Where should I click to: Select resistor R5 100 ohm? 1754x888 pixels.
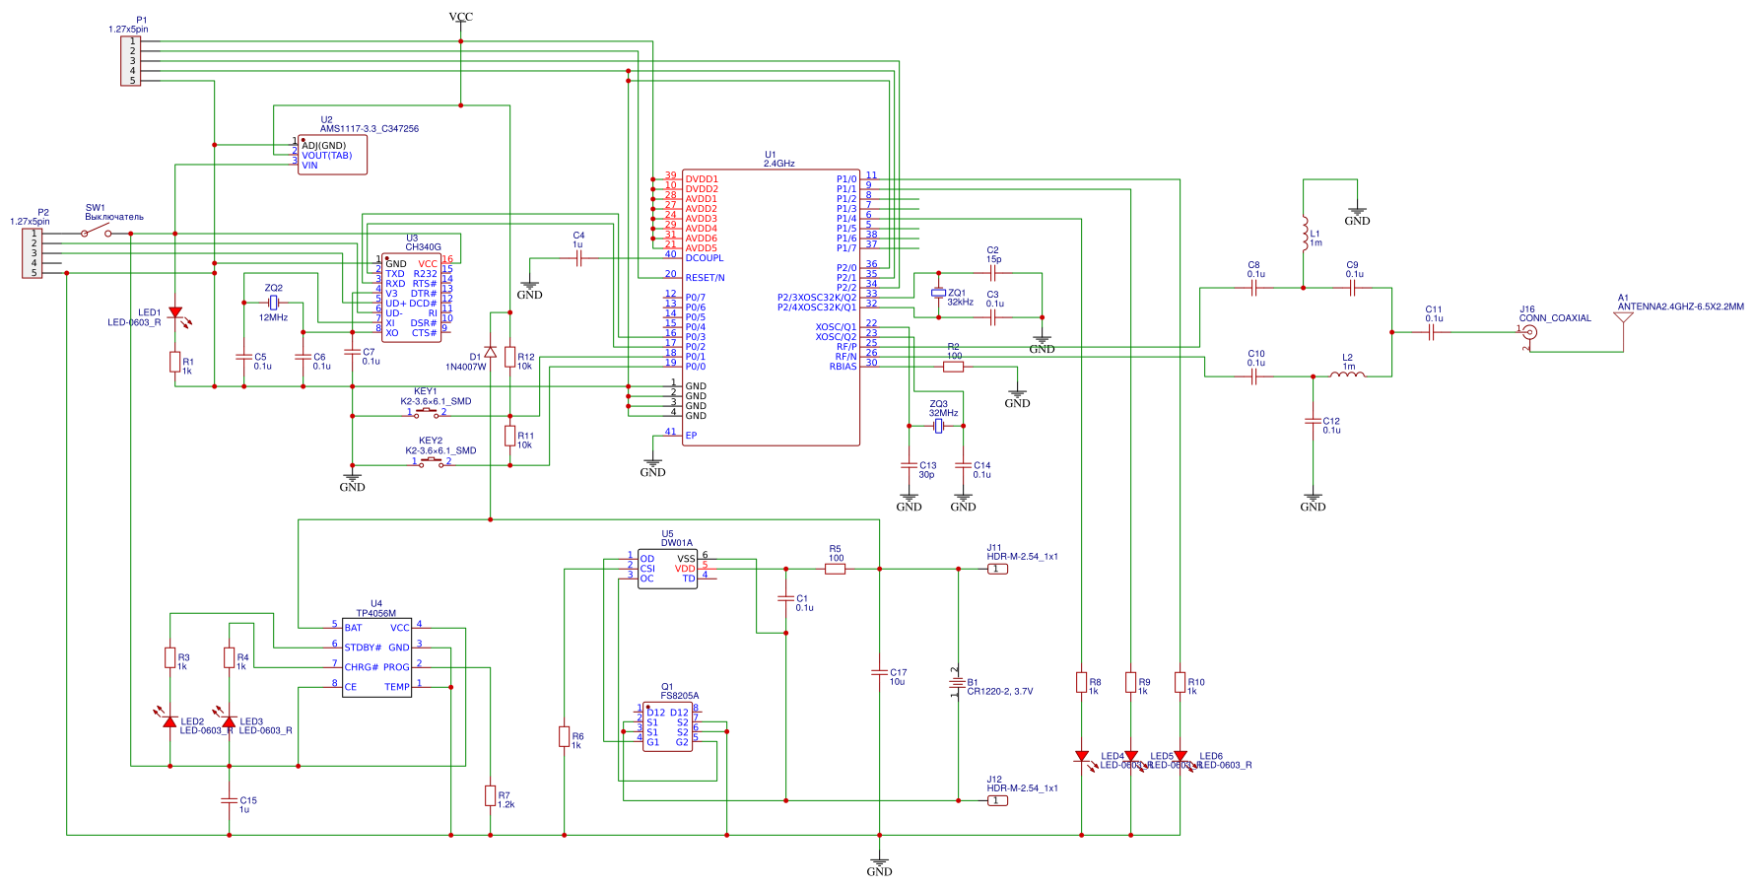(x=836, y=569)
